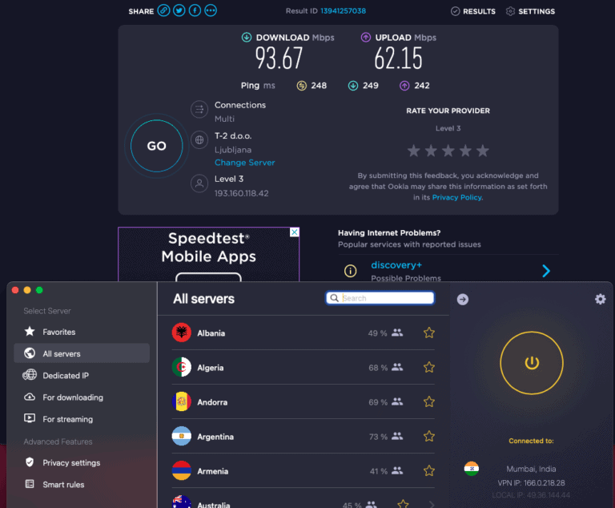Click VPN IP 166.0.218.28 text
The height and width of the screenshot is (508, 615).
pos(531,483)
